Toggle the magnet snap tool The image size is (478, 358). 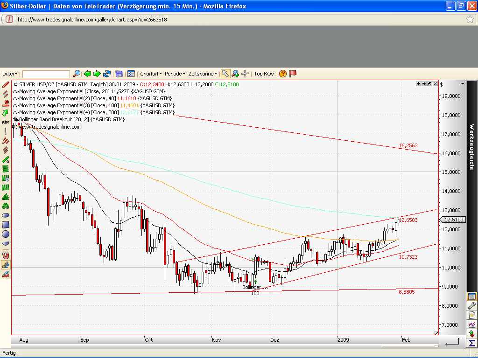(x=6, y=255)
